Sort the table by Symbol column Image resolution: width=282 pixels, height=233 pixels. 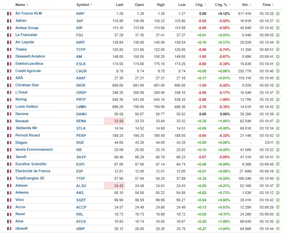coord(84,5)
